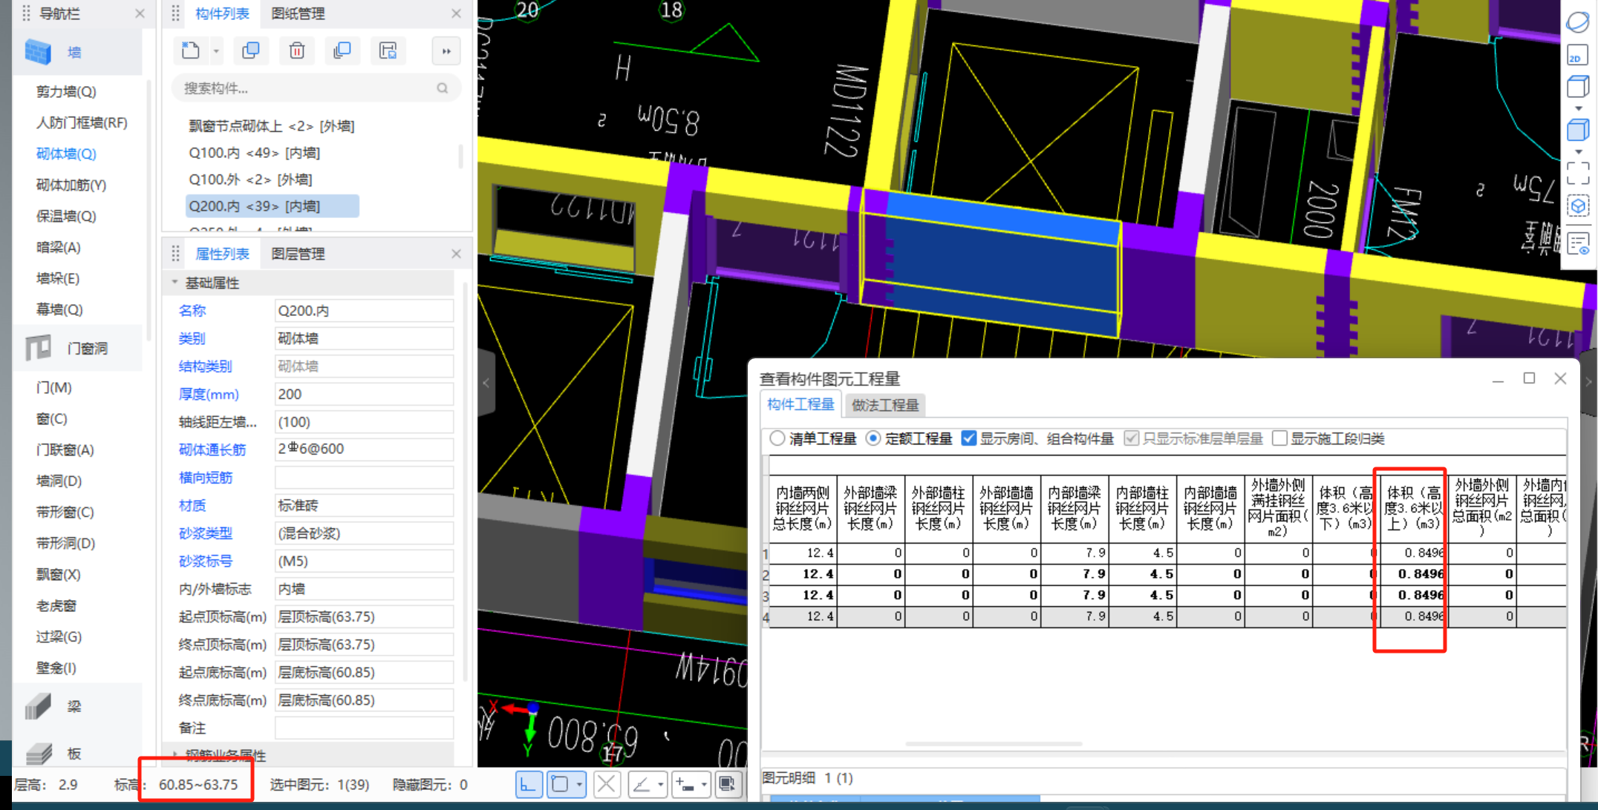Toggle the orthogonal mode icon
This screenshot has height=810, width=1598.
[528, 784]
